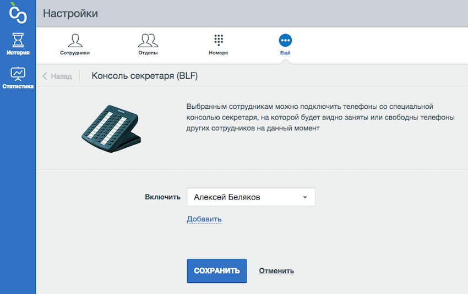Click the Включить field label
468x294 pixels.
point(162,197)
